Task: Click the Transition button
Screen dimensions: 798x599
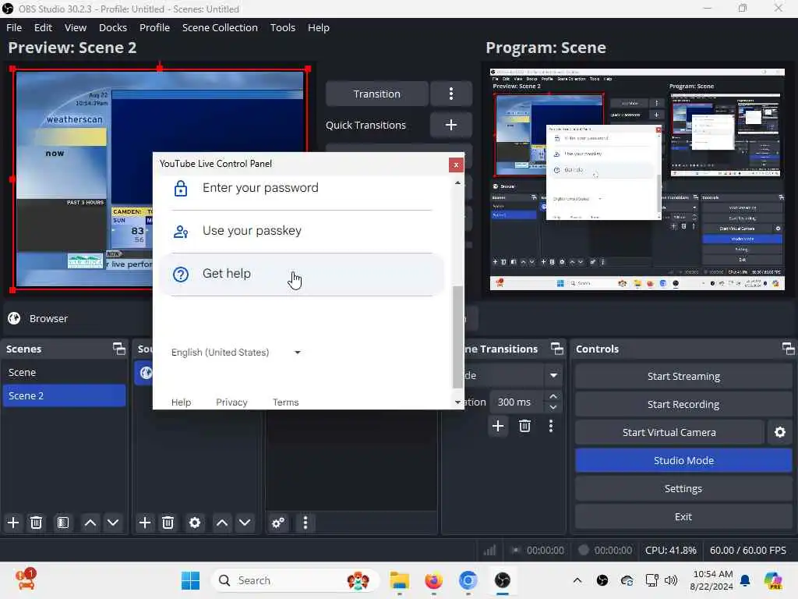Action: pyautogui.click(x=377, y=94)
